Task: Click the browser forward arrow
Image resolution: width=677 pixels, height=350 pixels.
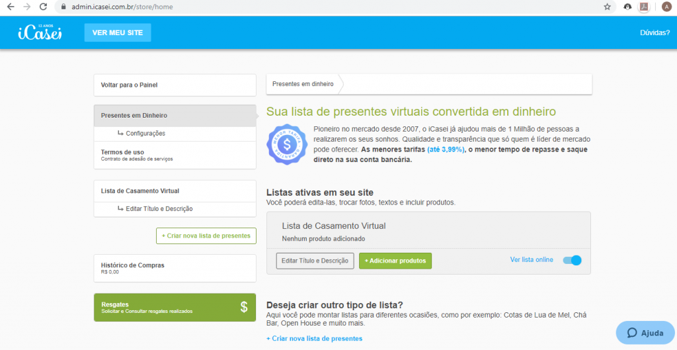Action: point(26,7)
